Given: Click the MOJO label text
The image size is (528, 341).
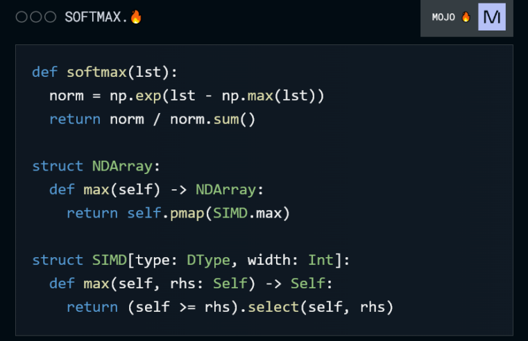Looking at the screenshot, I should [443, 17].
